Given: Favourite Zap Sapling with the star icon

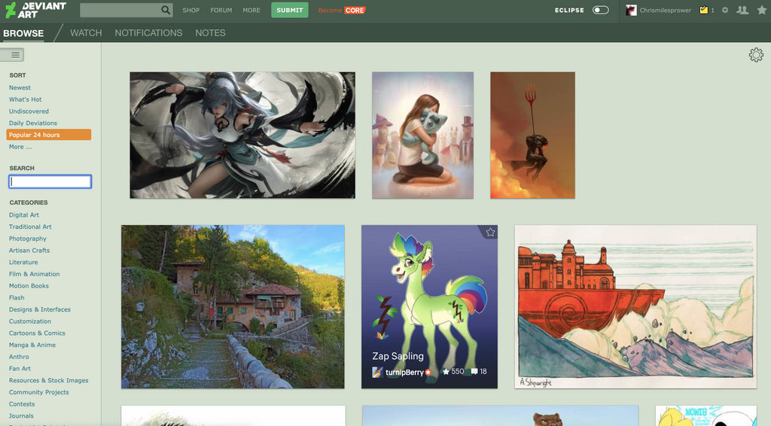Looking at the screenshot, I should pos(490,233).
